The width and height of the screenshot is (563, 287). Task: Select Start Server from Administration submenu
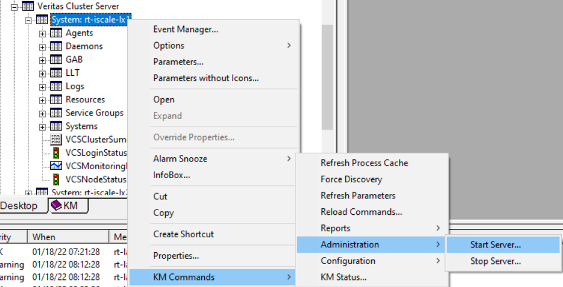pyautogui.click(x=496, y=244)
